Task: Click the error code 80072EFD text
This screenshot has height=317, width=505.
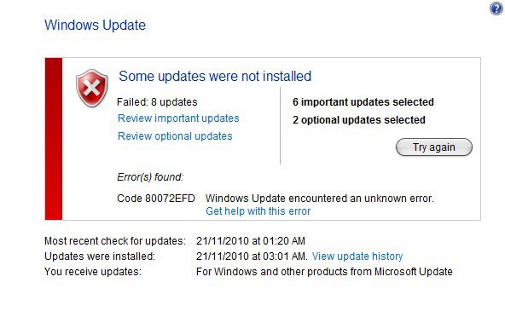Action: click(x=156, y=199)
